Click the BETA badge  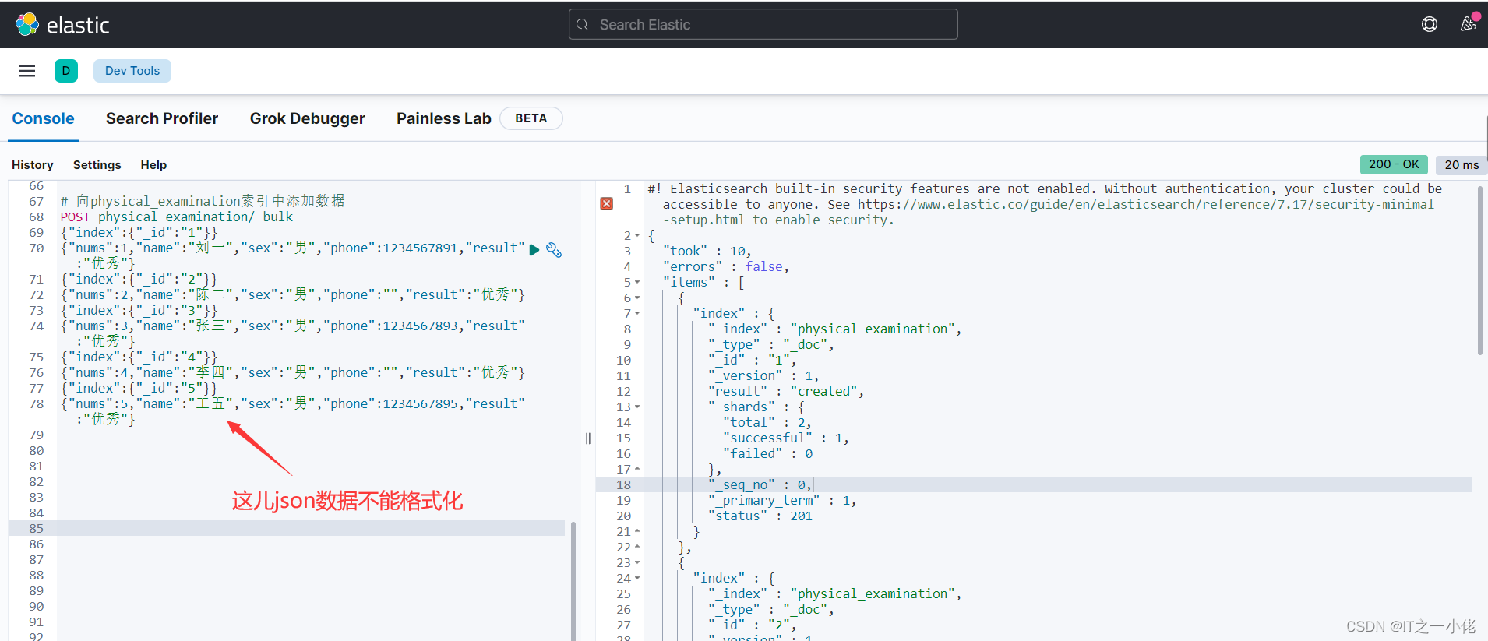(x=531, y=118)
